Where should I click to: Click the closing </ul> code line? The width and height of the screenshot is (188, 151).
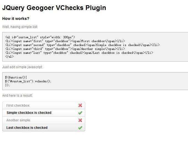[9, 57]
